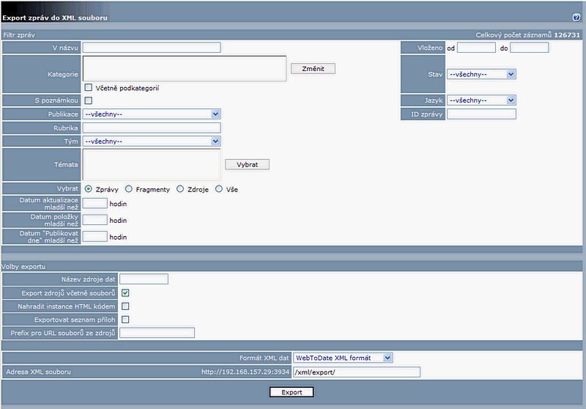Click the Adresa XML souboru path field
This screenshot has height=409, width=586.
click(356, 372)
